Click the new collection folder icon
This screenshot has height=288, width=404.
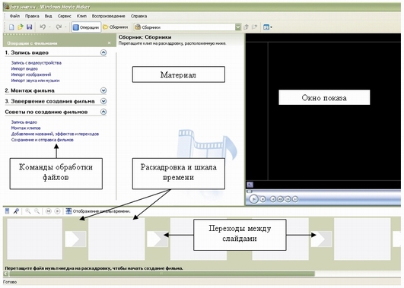pyautogui.click(x=255, y=27)
